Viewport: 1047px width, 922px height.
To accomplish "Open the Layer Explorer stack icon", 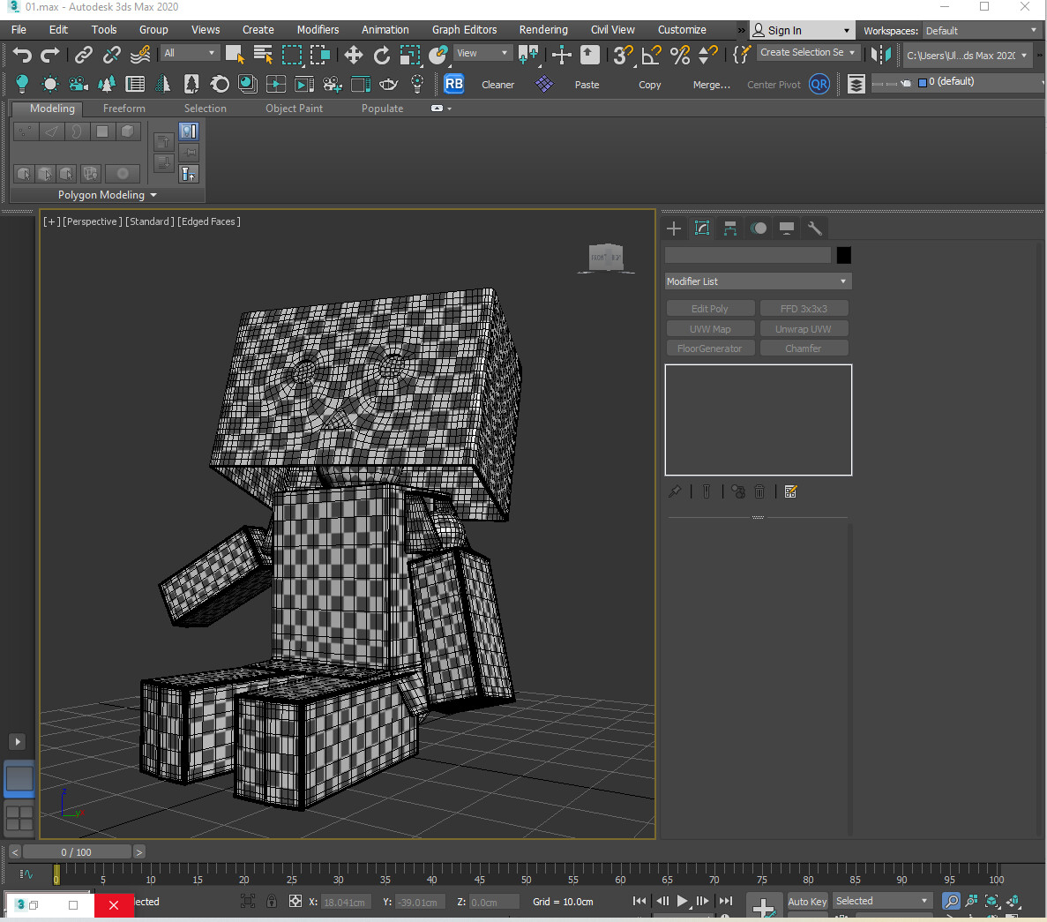I will tap(856, 84).
